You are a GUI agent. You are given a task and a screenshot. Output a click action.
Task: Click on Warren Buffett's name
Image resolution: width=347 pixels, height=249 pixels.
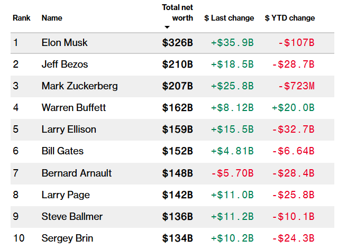click(74, 108)
